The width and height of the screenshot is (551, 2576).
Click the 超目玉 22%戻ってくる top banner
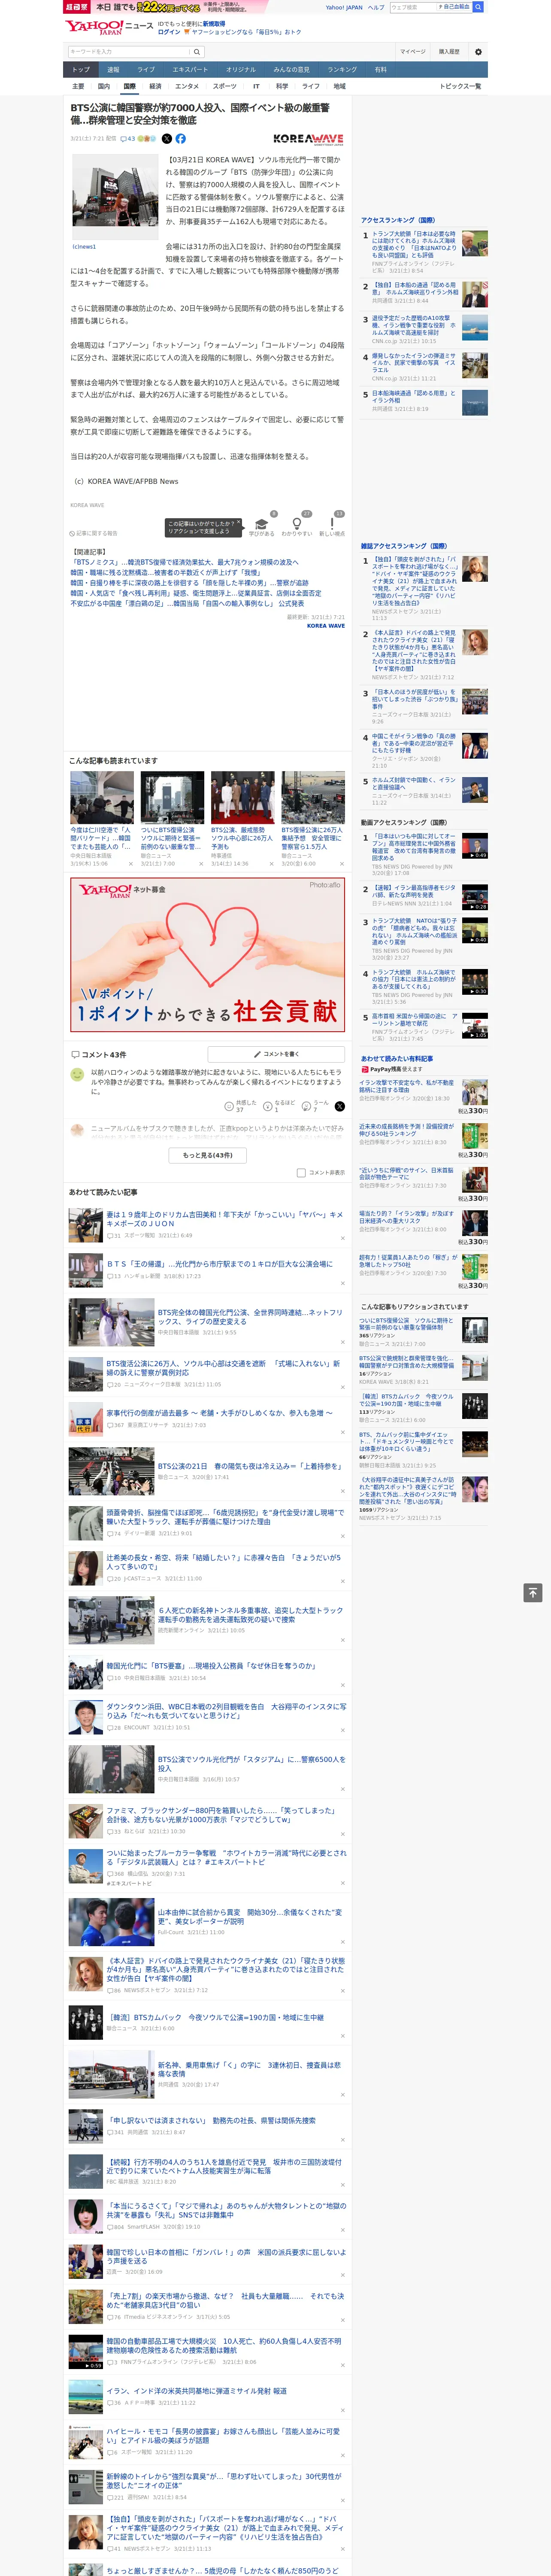(166, 7)
